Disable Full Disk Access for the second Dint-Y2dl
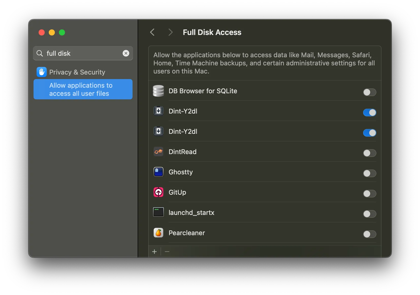 click(369, 133)
